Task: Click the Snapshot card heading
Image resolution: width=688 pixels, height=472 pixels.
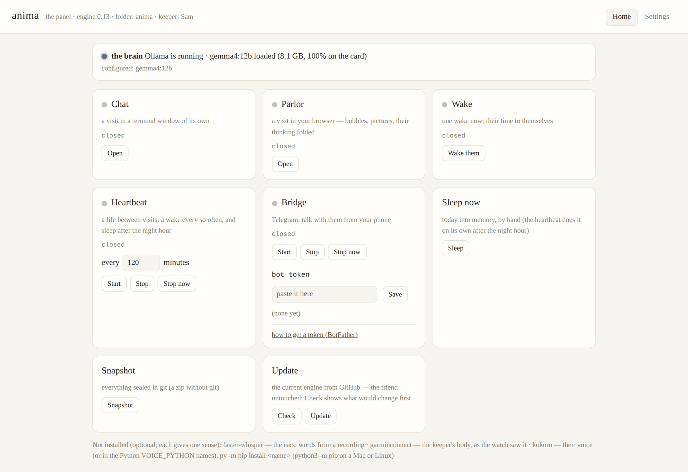Action: (118, 371)
